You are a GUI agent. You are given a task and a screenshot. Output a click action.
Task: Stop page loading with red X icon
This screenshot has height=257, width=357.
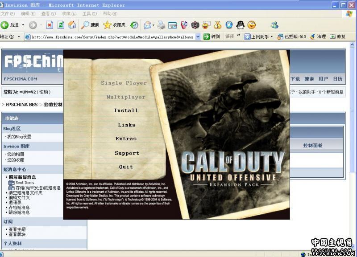click(x=50, y=25)
